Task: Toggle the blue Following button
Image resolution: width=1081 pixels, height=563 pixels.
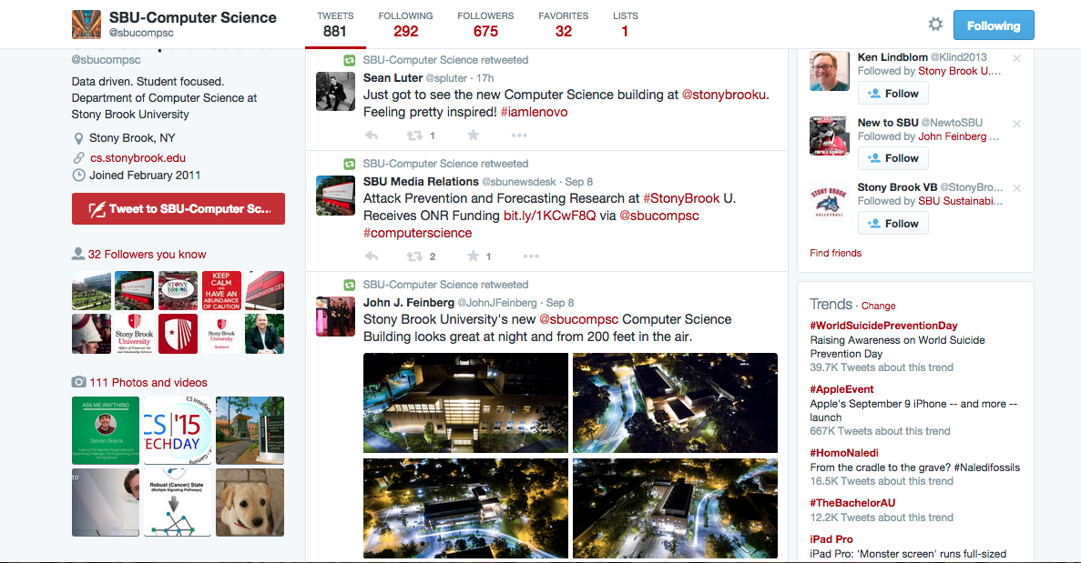Action: 994,25
